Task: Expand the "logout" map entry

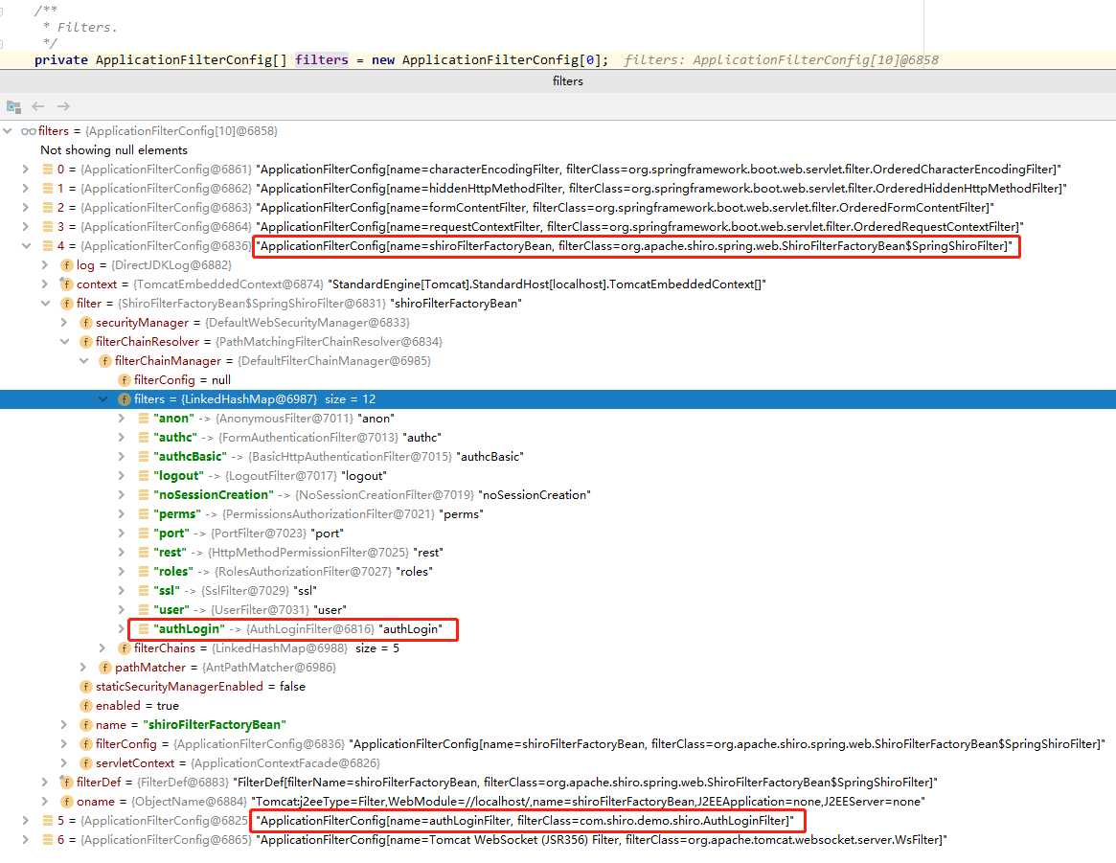Action: 122,476
